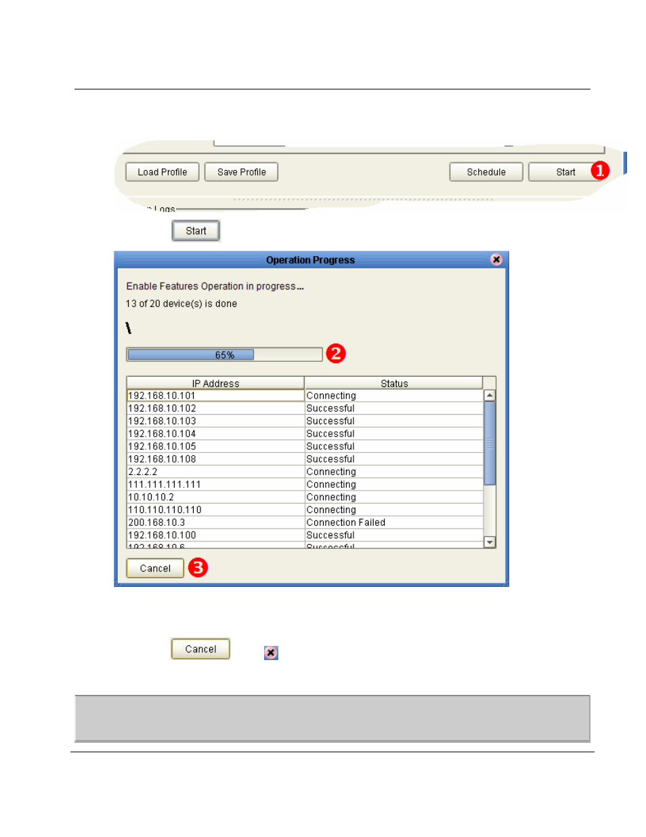Screen dimensions: 646x837
Task: Select row 192.168.10.100
Action: (x=305, y=535)
